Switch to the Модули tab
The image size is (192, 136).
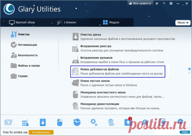(111, 22)
